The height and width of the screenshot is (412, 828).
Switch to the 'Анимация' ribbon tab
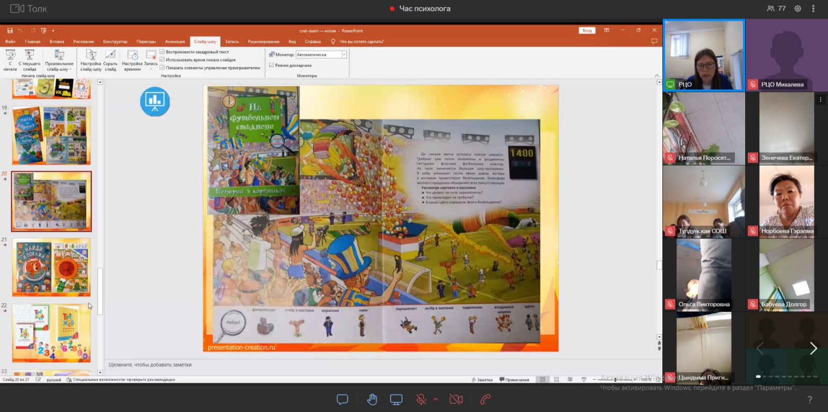click(x=175, y=41)
